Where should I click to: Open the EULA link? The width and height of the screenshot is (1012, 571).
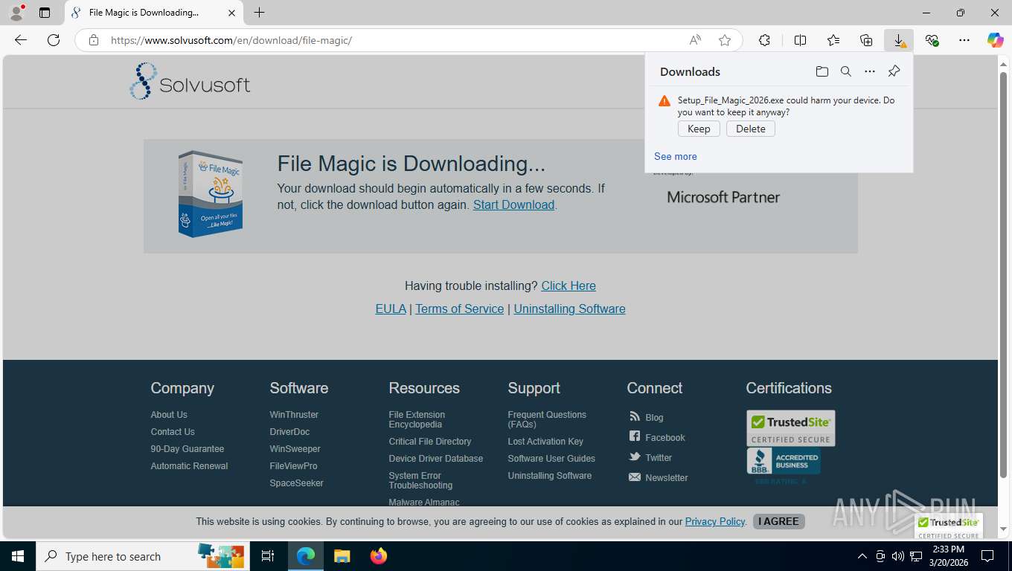[391, 309]
